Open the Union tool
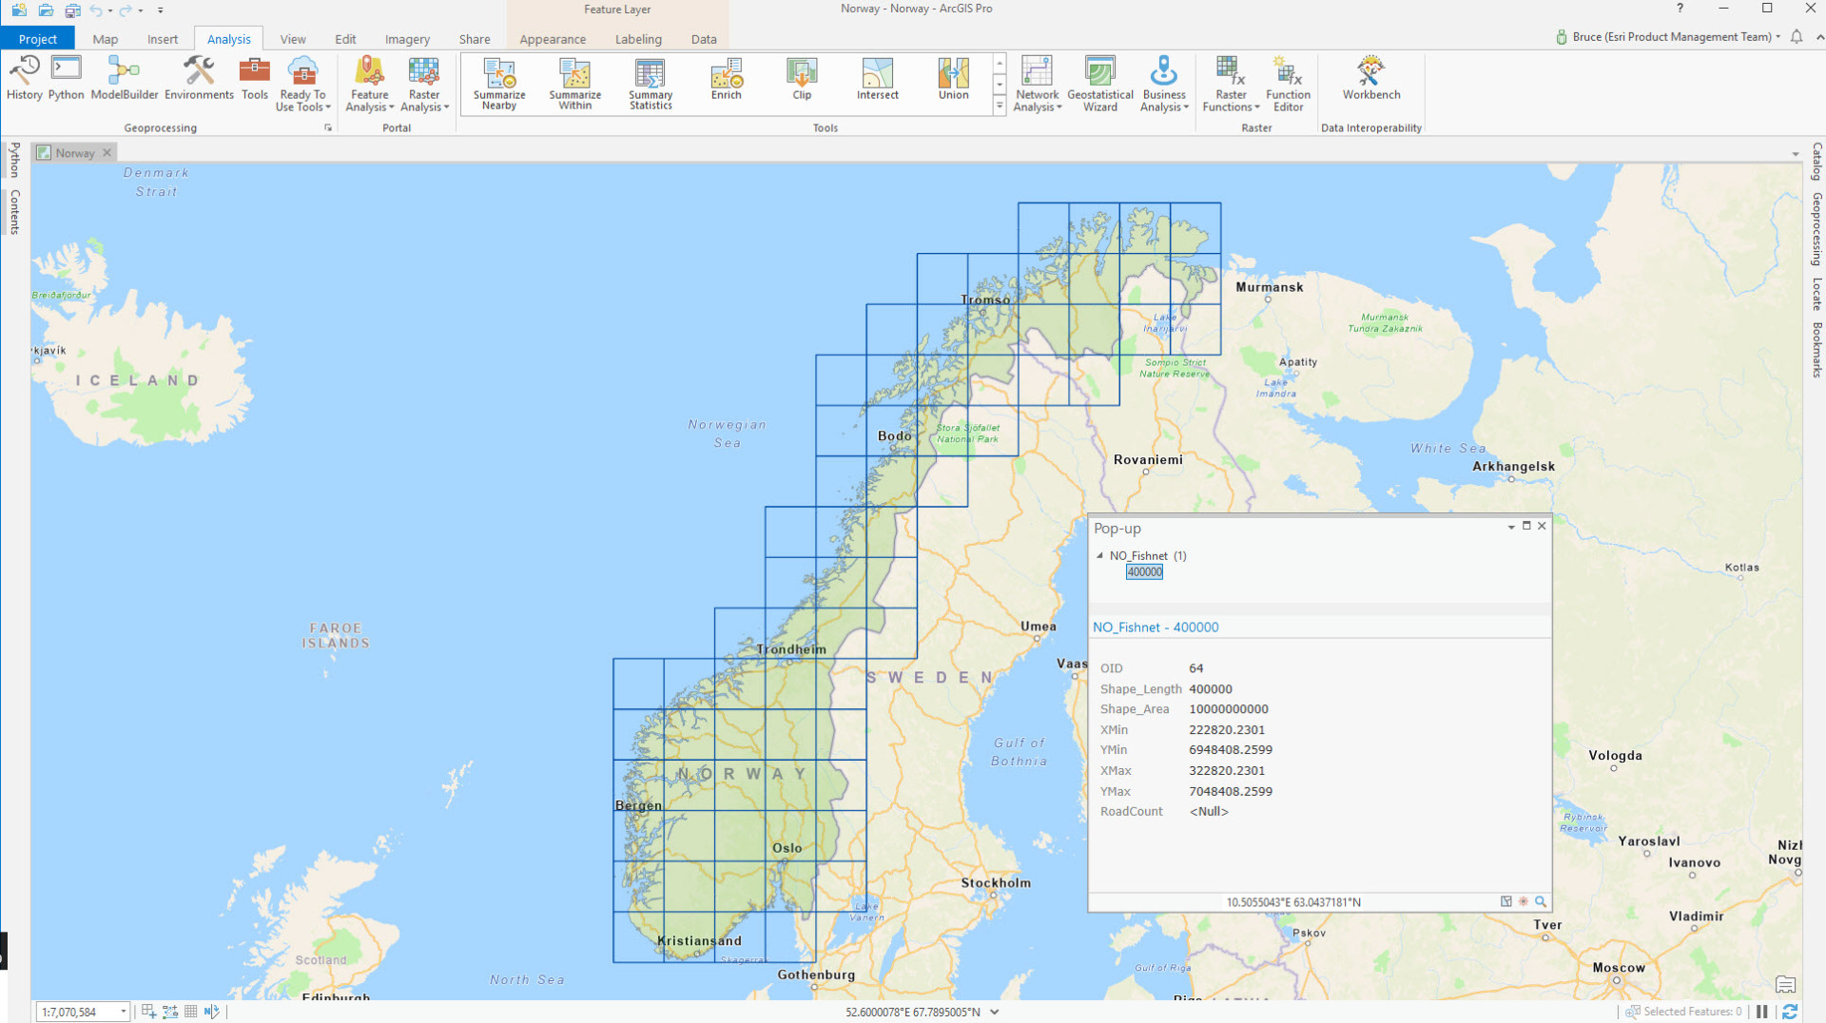Image resolution: width=1826 pixels, height=1023 pixels. coord(954,79)
